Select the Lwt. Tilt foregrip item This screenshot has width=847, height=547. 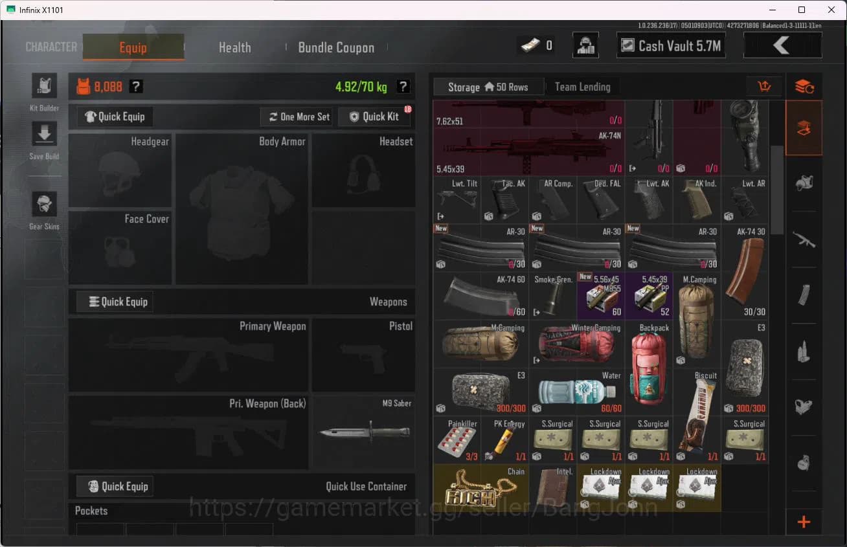pos(457,200)
